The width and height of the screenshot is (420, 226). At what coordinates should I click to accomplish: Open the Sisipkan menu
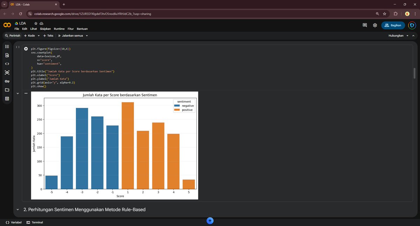click(x=45, y=29)
